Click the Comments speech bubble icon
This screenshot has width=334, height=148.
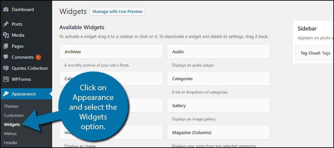point(6,57)
